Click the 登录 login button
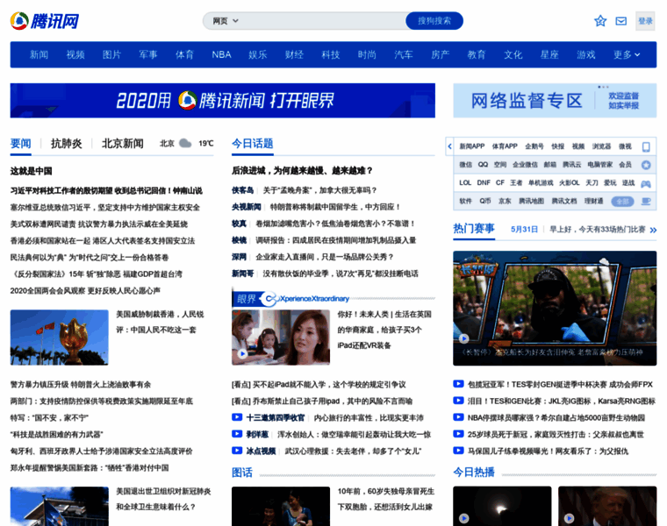This screenshot has height=526, width=667. 645,21
